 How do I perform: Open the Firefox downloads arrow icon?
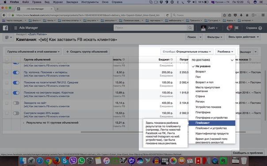pos(241,15)
